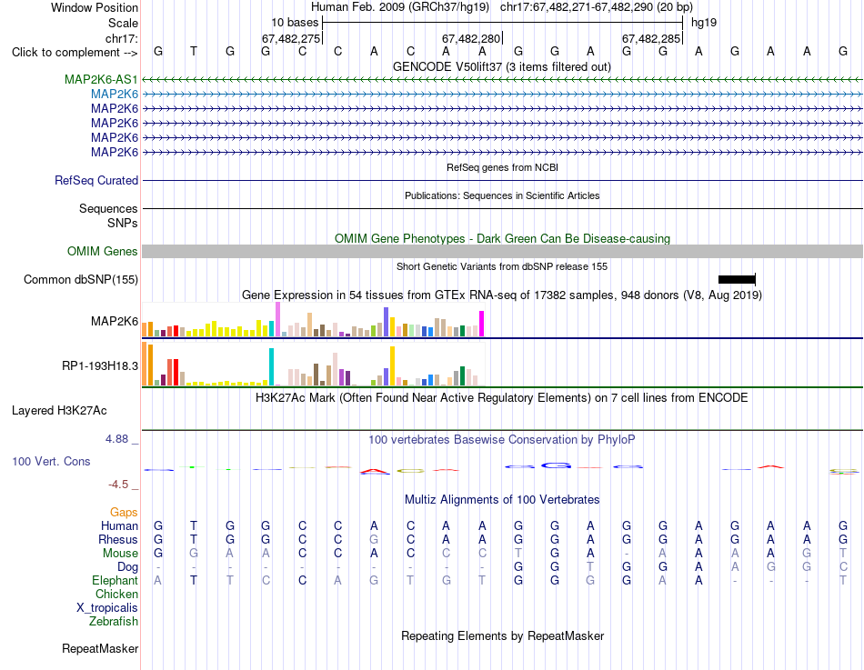Select the Zebrafish alignment row label
Image resolution: width=864 pixels, height=670 pixels.
pos(114,621)
